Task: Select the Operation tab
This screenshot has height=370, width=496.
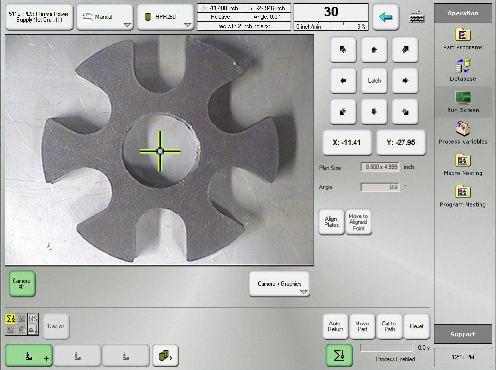Action: point(462,13)
